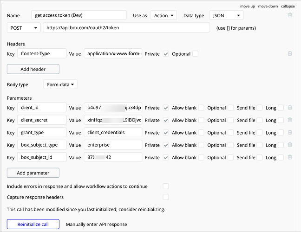Delete the client_secret parameter trash icon
The height and width of the screenshot is (232, 301).
pyautogui.click(x=290, y=120)
